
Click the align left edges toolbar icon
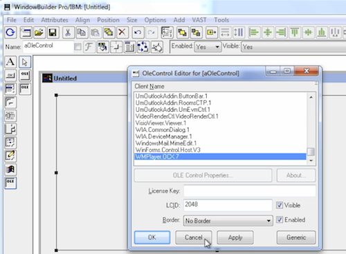(254, 32)
